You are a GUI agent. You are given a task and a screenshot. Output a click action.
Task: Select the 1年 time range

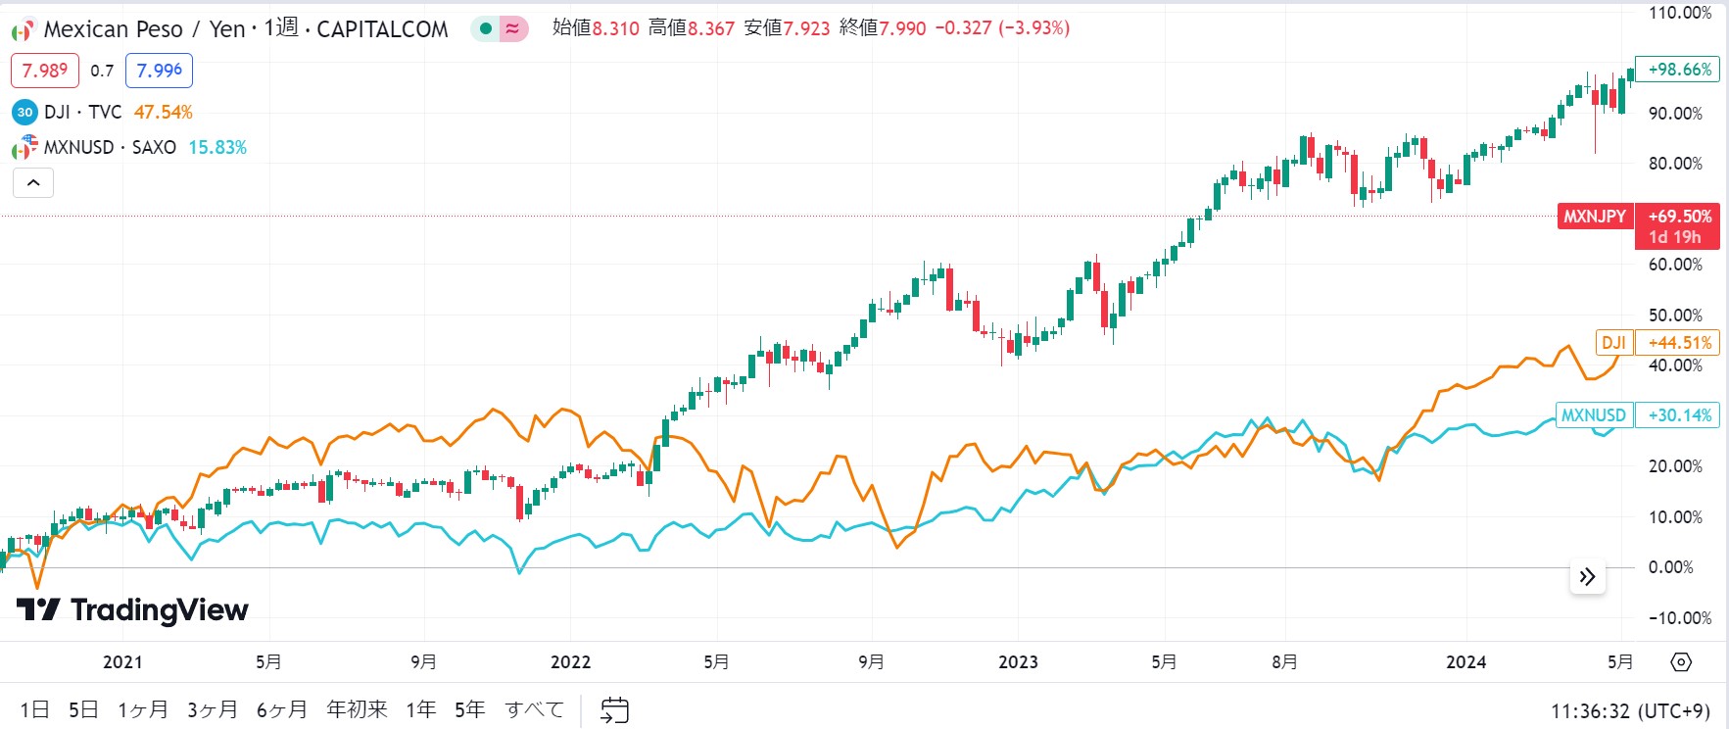tap(421, 709)
